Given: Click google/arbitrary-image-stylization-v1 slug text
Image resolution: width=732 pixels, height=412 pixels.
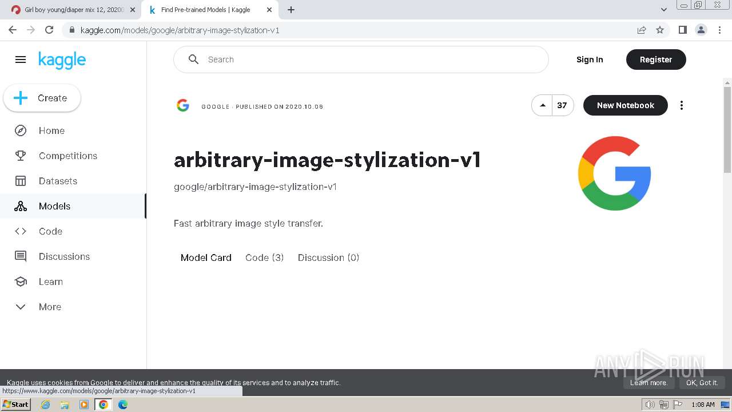Looking at the screenshot, I should 255,187.
